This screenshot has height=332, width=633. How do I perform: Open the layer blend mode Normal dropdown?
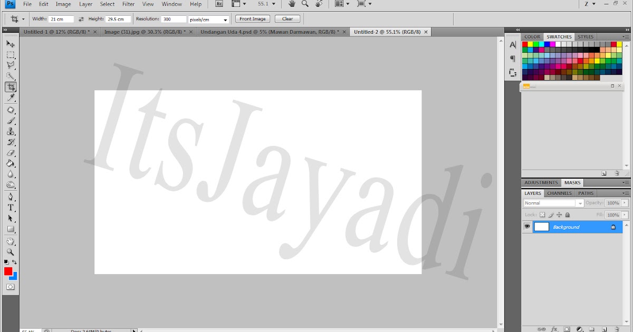click(x=553, y=203)
